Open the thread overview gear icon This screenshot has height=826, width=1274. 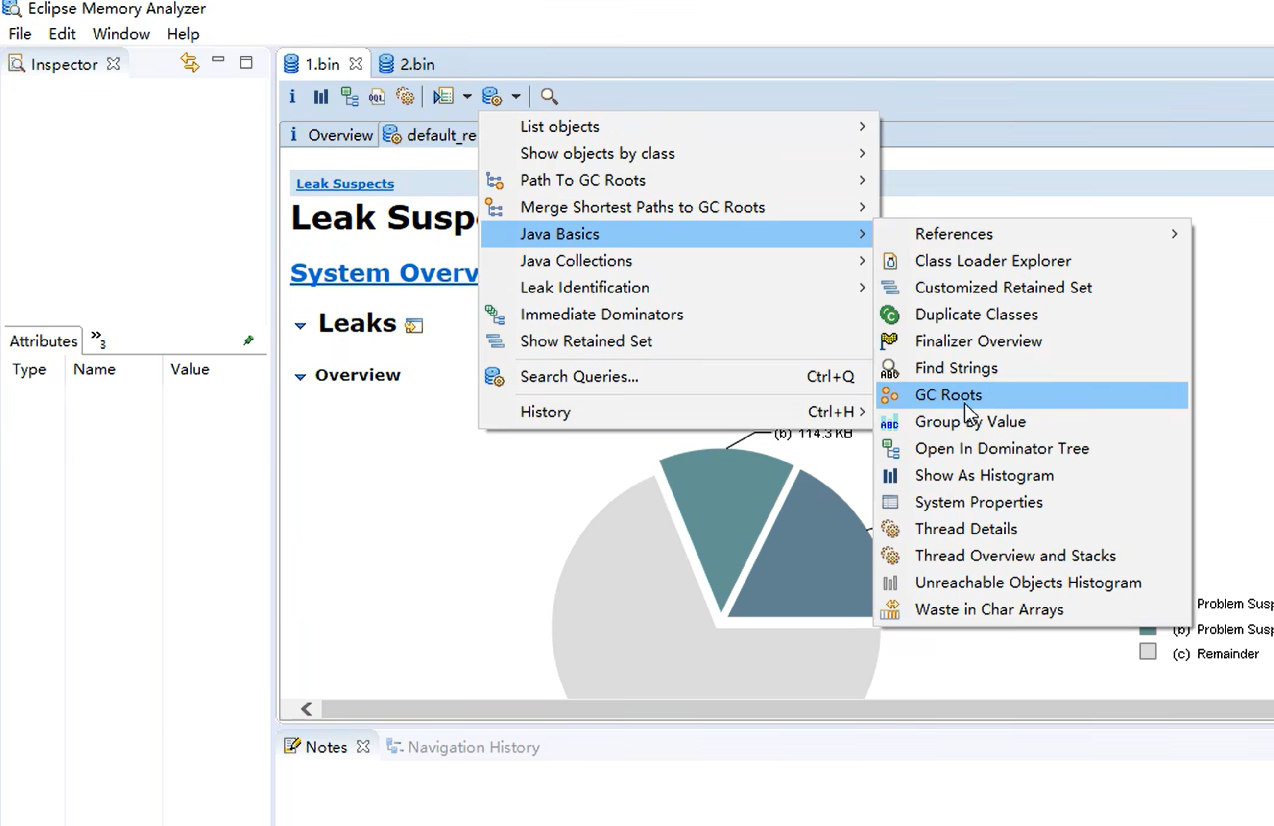(x=405, y=97)
